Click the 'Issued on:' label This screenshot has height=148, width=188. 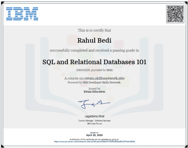tap(94, 132)
